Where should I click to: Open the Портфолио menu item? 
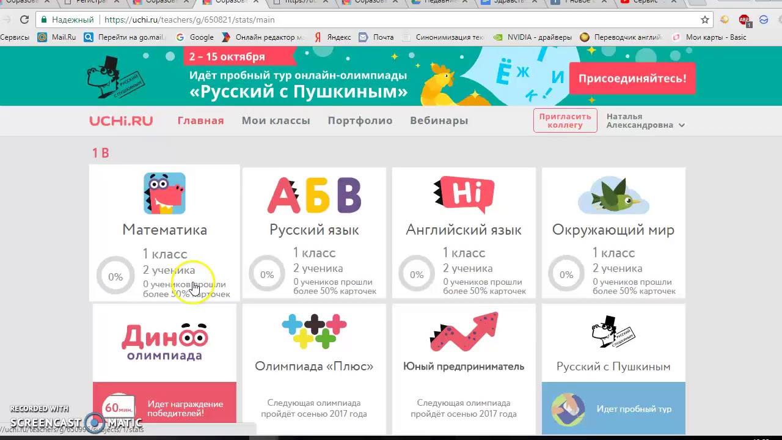pos(360,120)
